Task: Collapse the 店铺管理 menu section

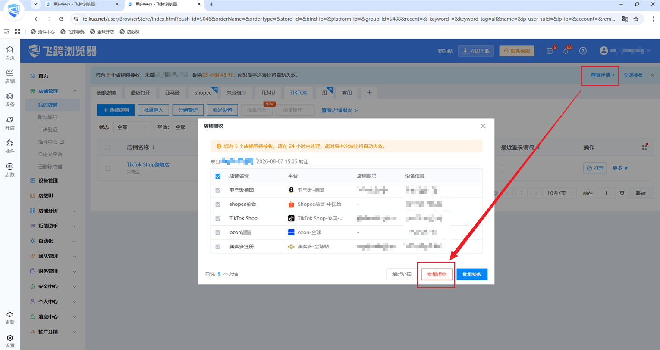Action: (x=75, y=91)
